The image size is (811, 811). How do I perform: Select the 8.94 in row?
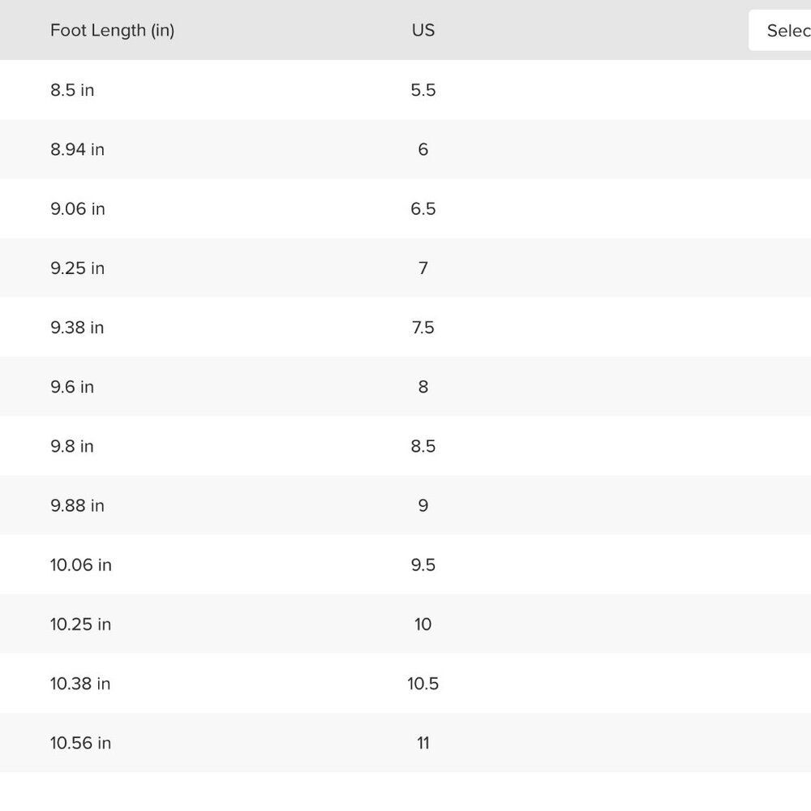pyautogui.click(x=405, y=149)
